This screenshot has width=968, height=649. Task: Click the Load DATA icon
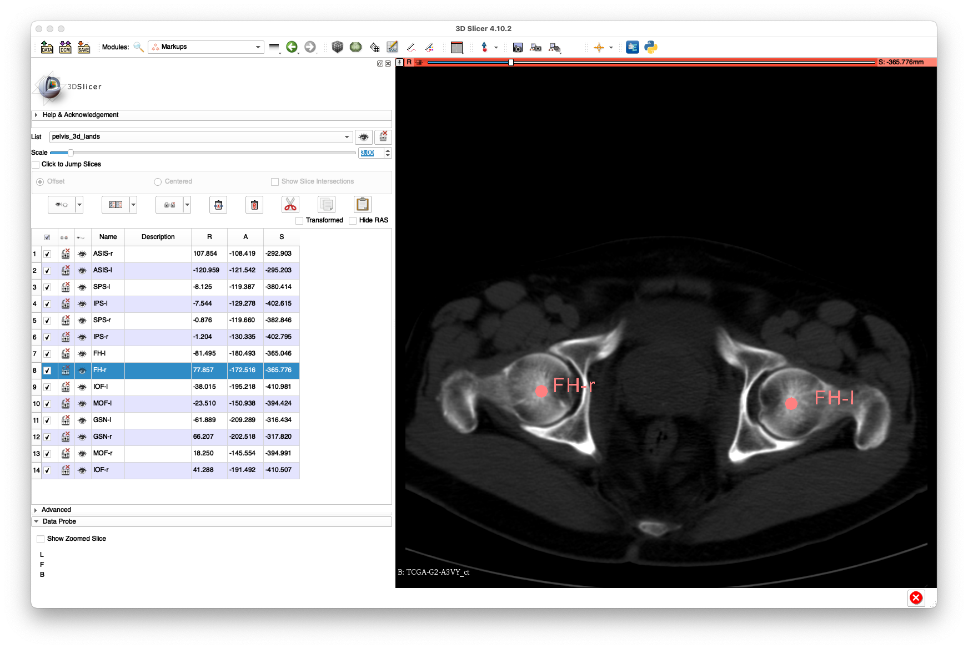pos(47,47)
